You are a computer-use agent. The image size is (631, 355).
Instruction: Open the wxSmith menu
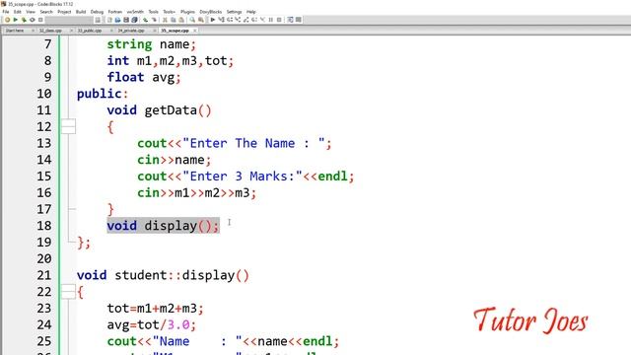pos(135,12)
